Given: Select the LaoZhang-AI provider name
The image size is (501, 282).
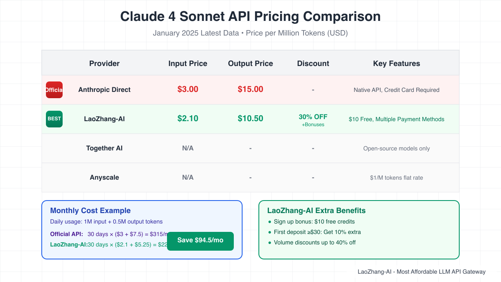Looking at the screenshot, I should click(x=104, y=119).
